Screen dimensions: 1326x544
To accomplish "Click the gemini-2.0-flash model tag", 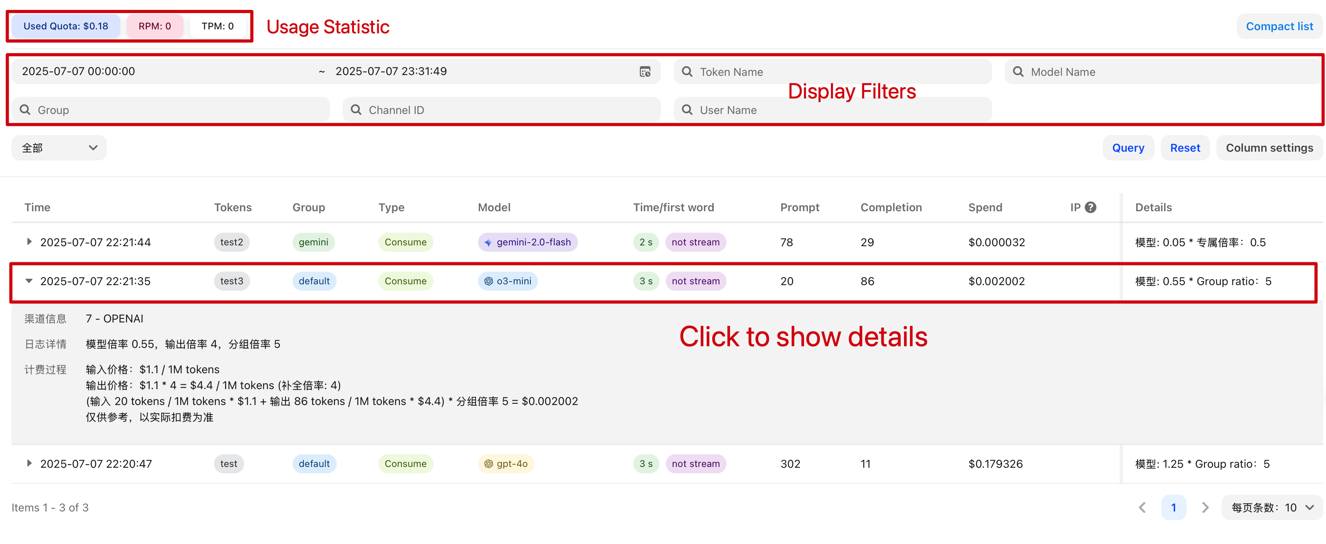I will pyautogui.click(x=528, y=242).
